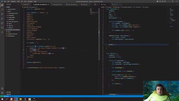Toggle the bottom panel layout button

[x=160, y=1]
